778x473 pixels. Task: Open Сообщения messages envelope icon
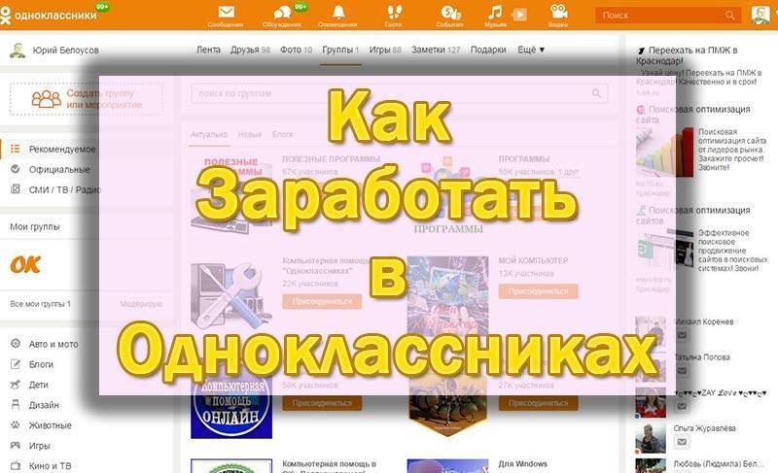(227, 12)
